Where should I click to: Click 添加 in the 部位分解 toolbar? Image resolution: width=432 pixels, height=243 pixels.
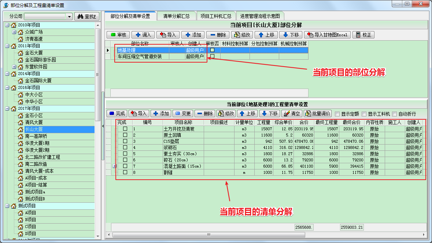(x=193, y=35)
